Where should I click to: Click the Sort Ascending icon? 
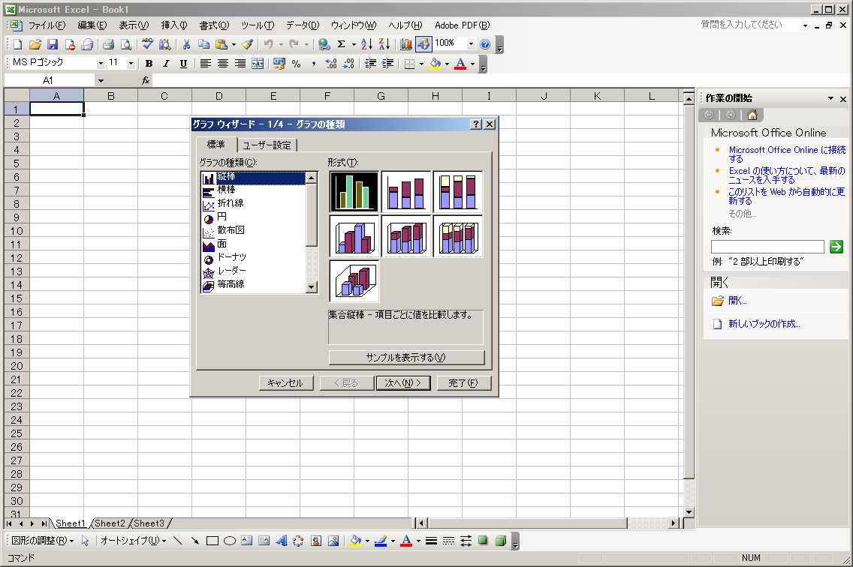click(x=366, y=44)
